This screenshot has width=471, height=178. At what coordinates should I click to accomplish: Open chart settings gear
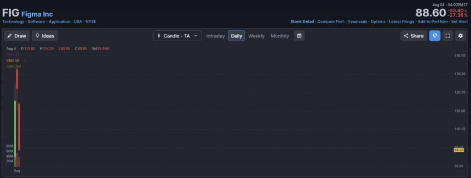(x=460, y=36)
